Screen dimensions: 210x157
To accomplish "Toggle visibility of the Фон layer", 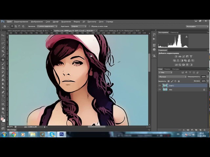I will tap(160, 89).
